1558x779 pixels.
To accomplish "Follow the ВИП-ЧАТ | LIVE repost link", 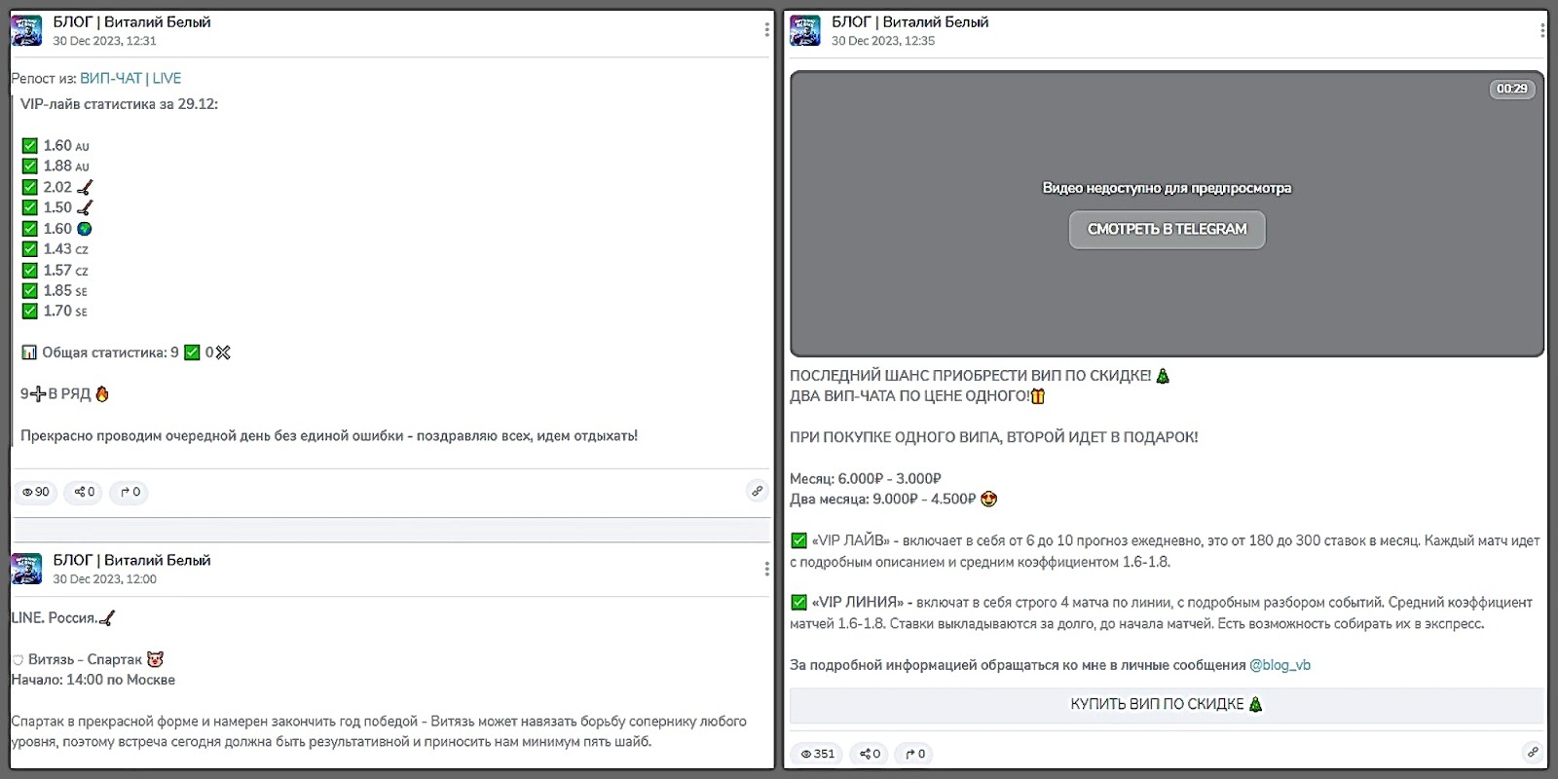I will (x=130, y=78).
